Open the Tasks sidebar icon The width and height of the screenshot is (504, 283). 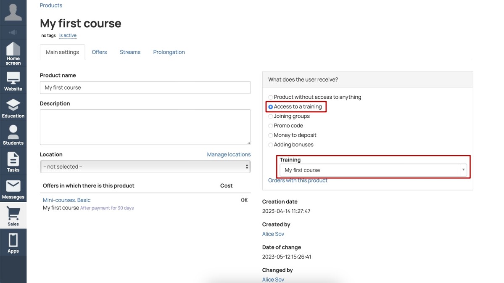tap(13, 162)
